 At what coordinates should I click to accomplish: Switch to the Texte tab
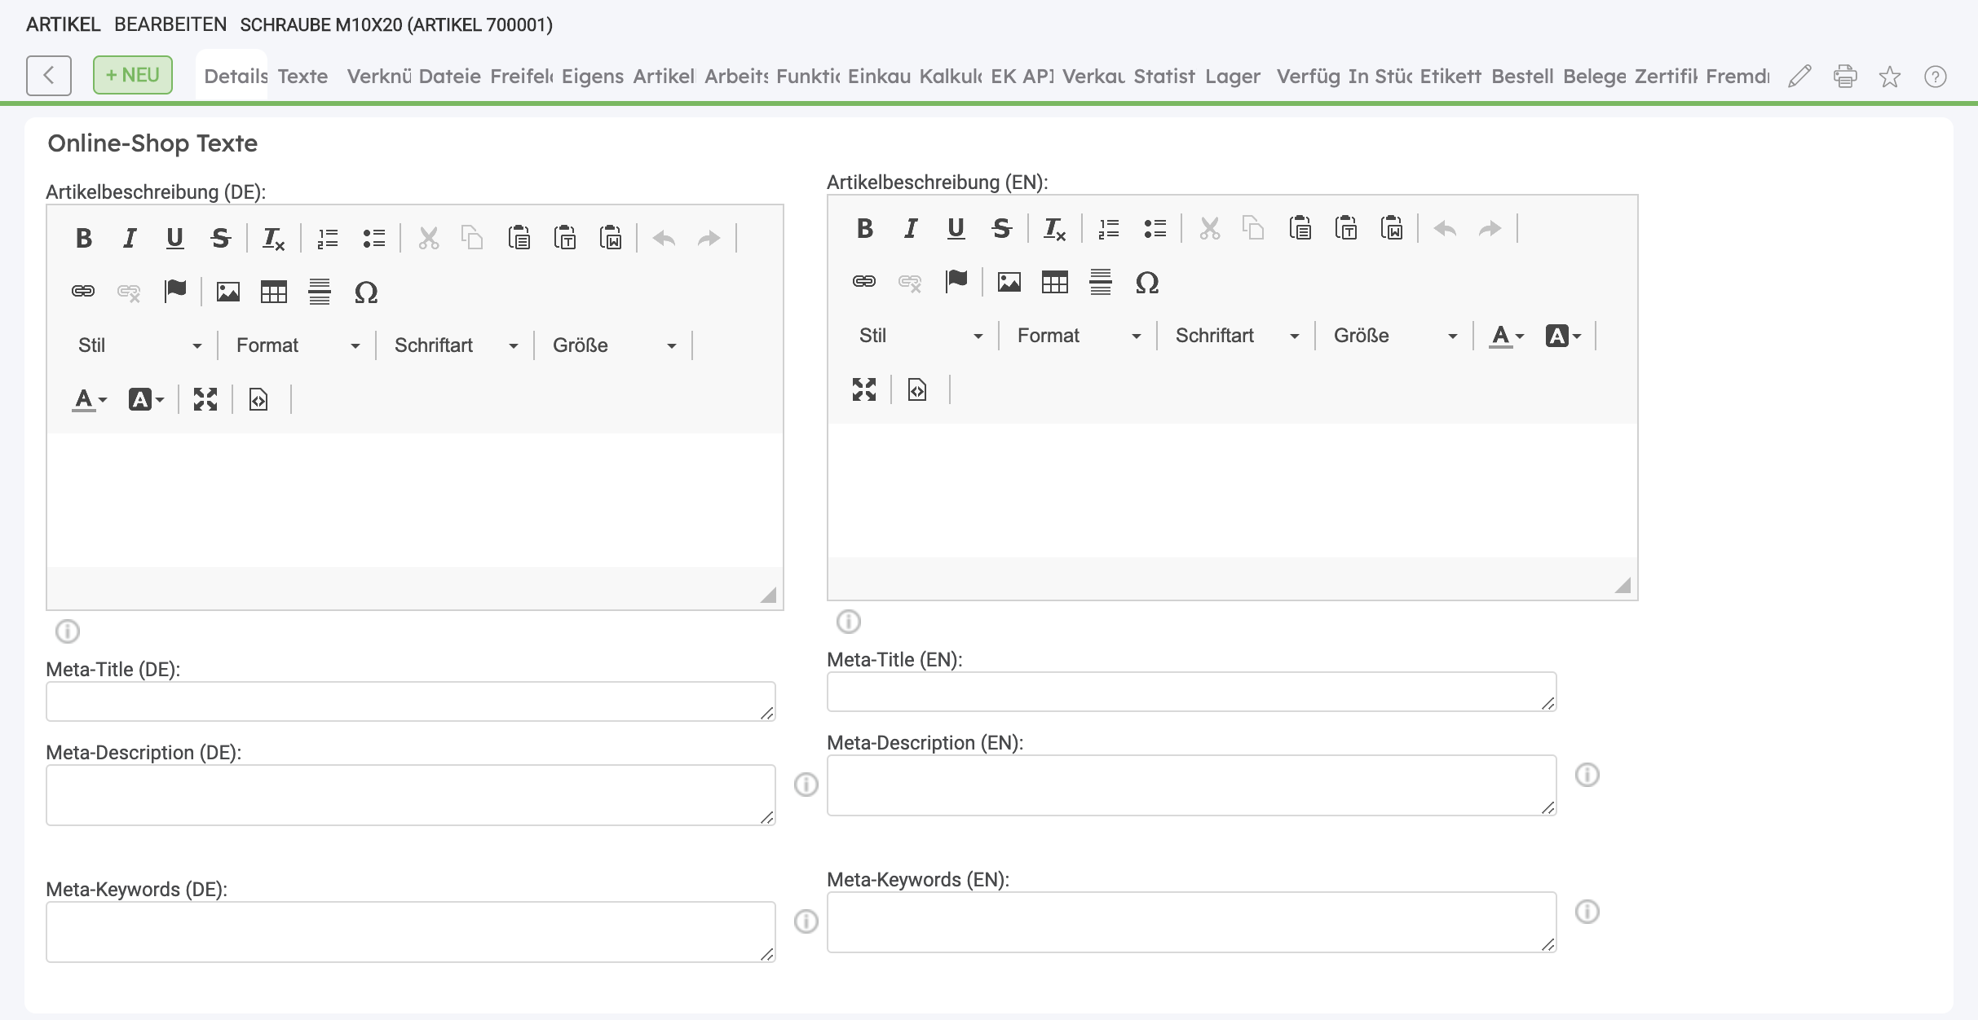click(x=302, y=77)
